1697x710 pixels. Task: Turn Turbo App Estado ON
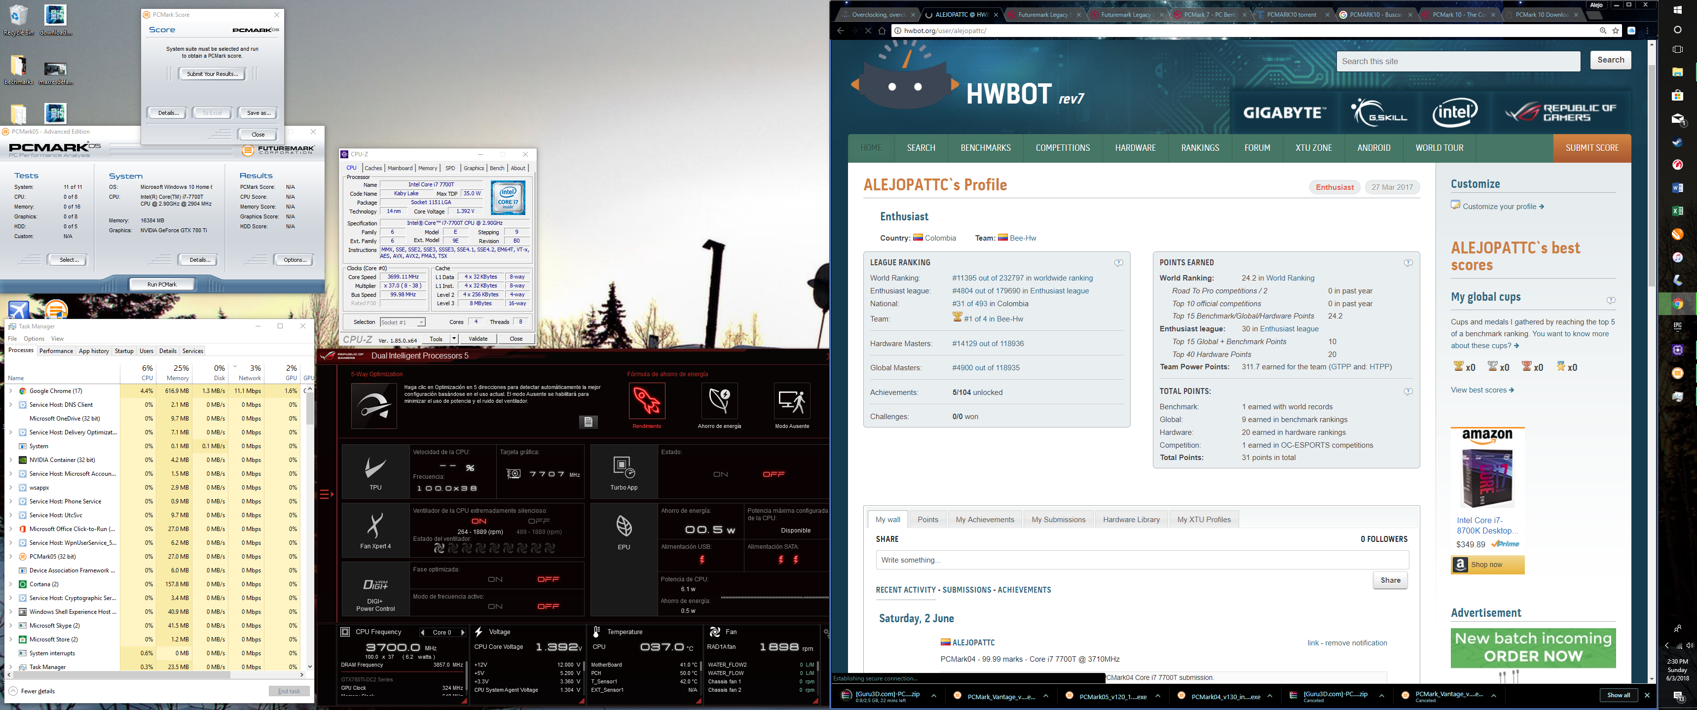click(721, 474)
